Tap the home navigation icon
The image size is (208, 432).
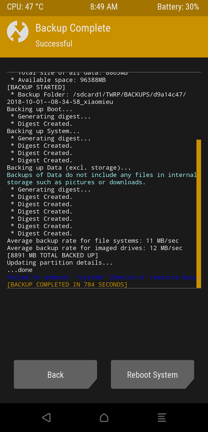point(104,417)
